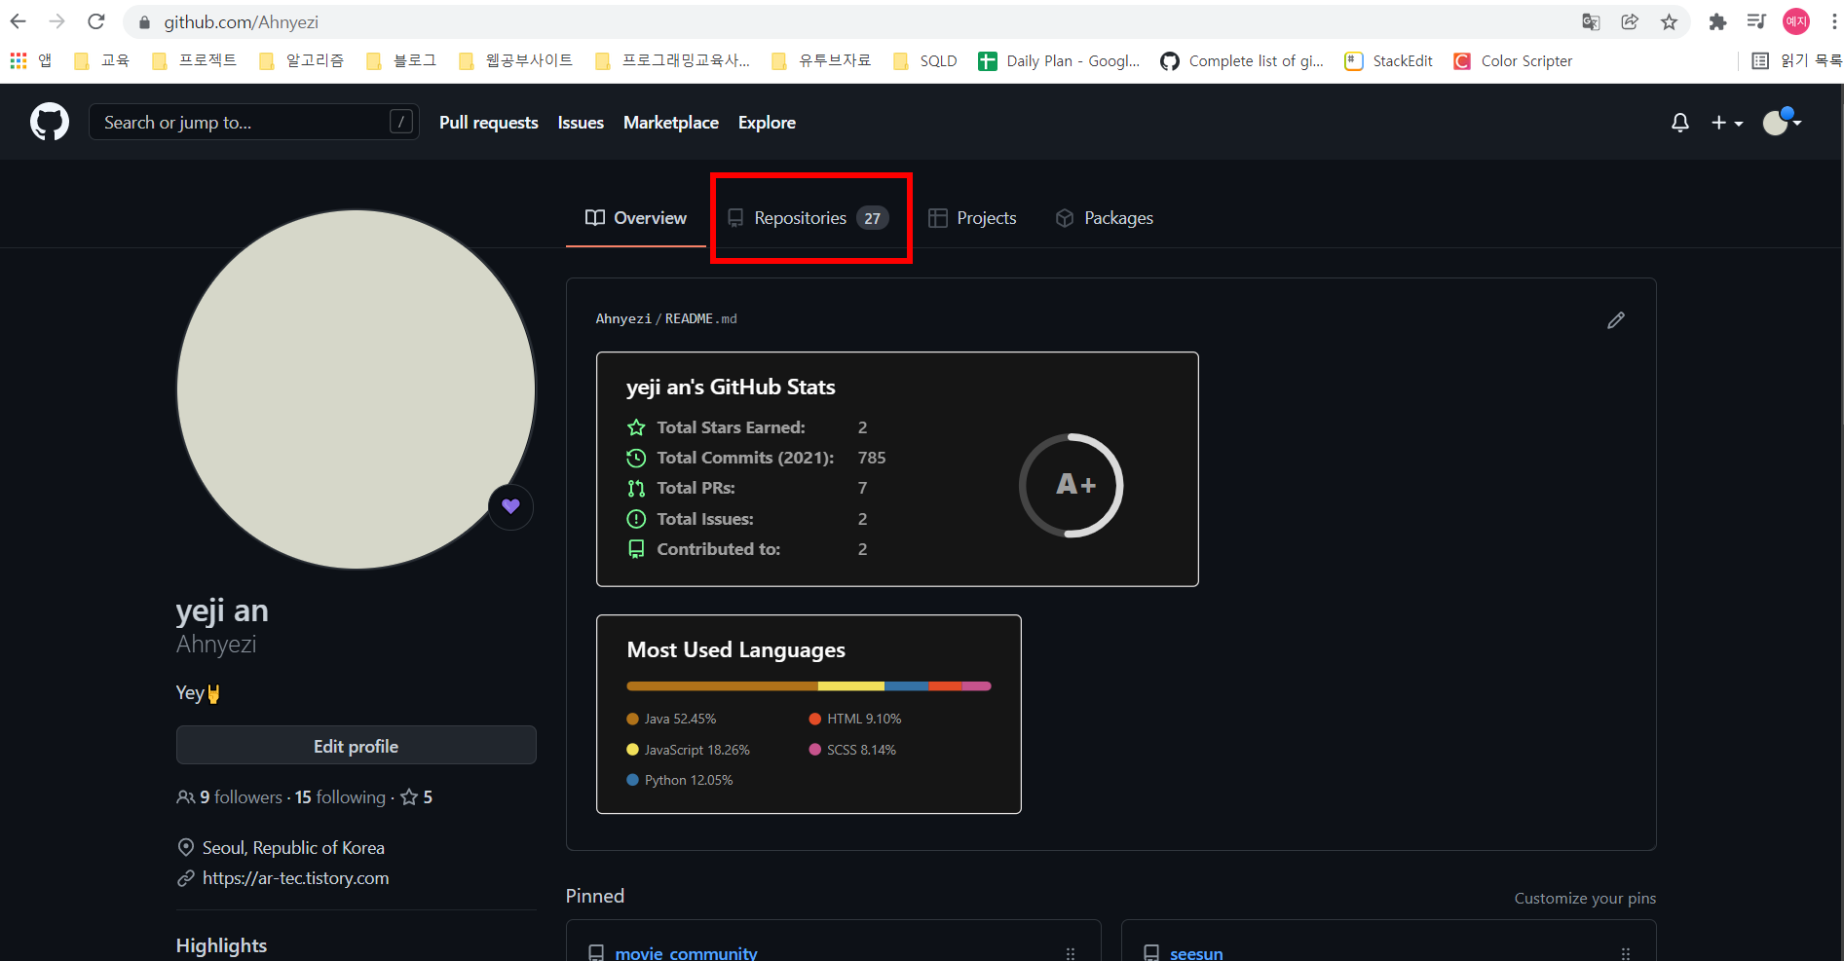Go back with the browser arrow
Image resolution: width=1844 pixels, height=961 pixels.
point(19,21)
